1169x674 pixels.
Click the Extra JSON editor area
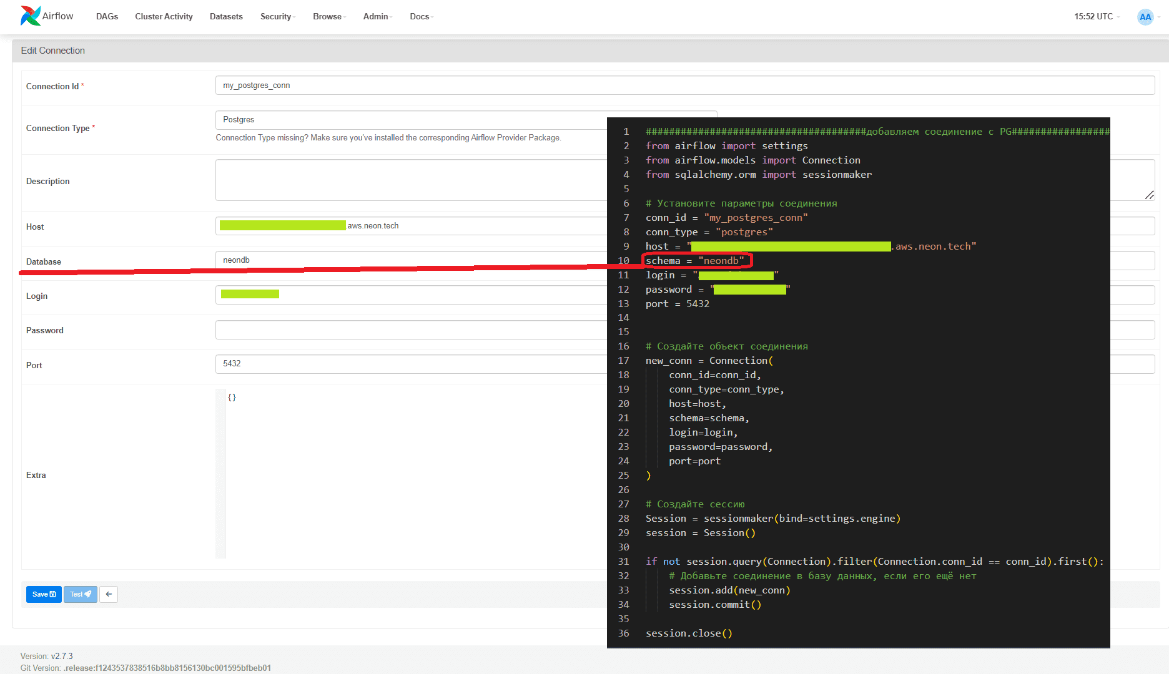click(411, 474)
